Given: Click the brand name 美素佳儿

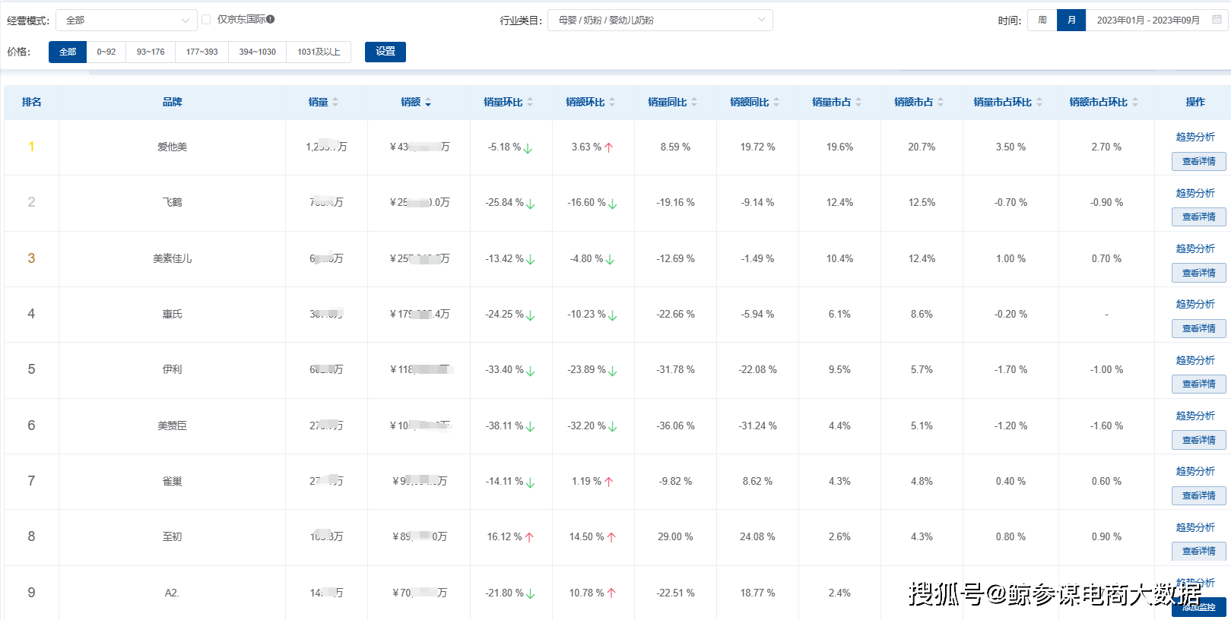Looking at the screenshot, I should coord(172,259).
